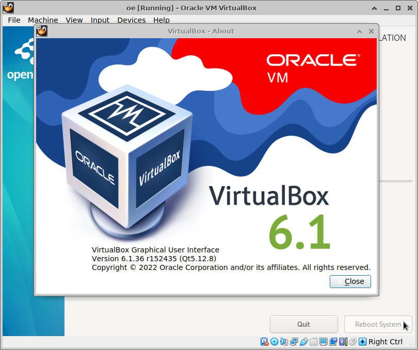418x350 pixels.
Task: Open the network adapter status icon
Action: coord(294,342)
